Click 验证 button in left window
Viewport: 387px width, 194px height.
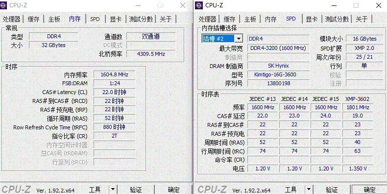tap(136, 190)
